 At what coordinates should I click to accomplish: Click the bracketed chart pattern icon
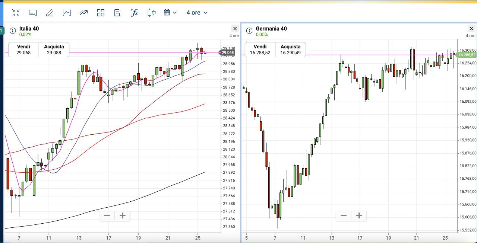pyautogui.click(x=67, y=13)
